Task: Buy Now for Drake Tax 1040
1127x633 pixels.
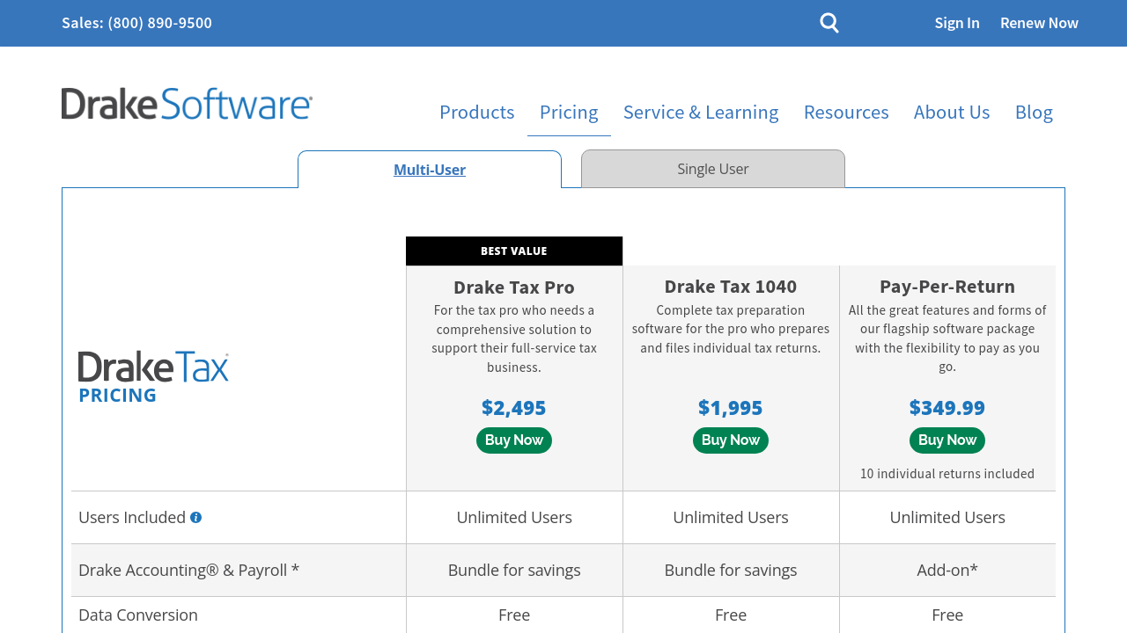Action: coord(731,440)
